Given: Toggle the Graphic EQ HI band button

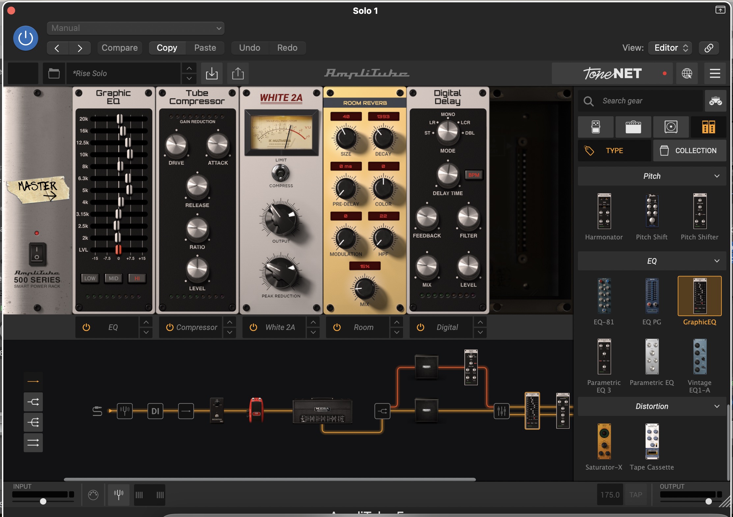Looking at the screenshot, I should 137,278.
